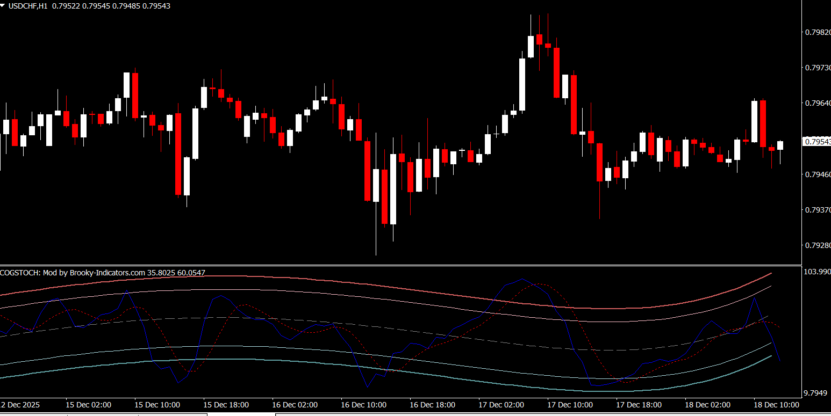Image resolution: width=831 pixels, height=416 pixels.
Task: Open the dropdown triangle beside USDCHF,H1
Action: click(3, 5)
